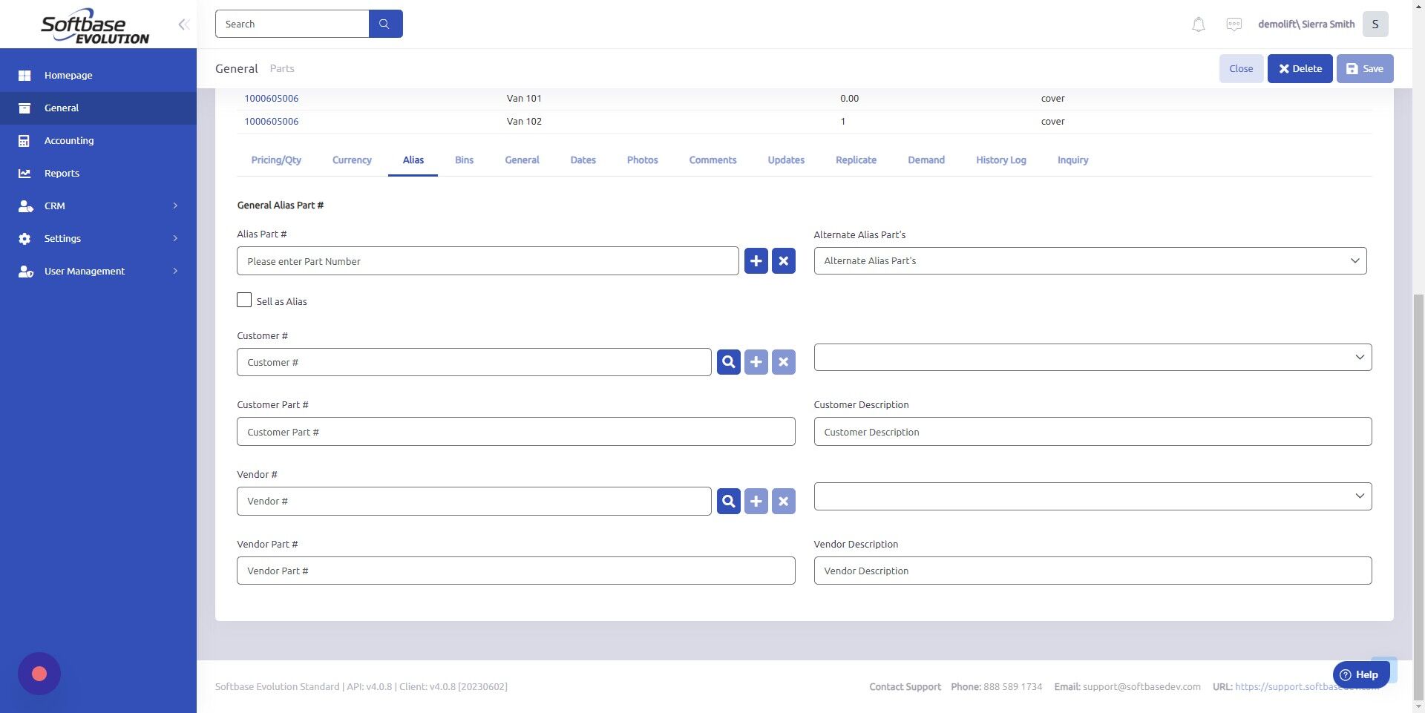Image resolution: width=1425 pixels, height=713 pixels.
Task: Clear alias part with X button
Action: pyautogui.click(x=783, y=261)
